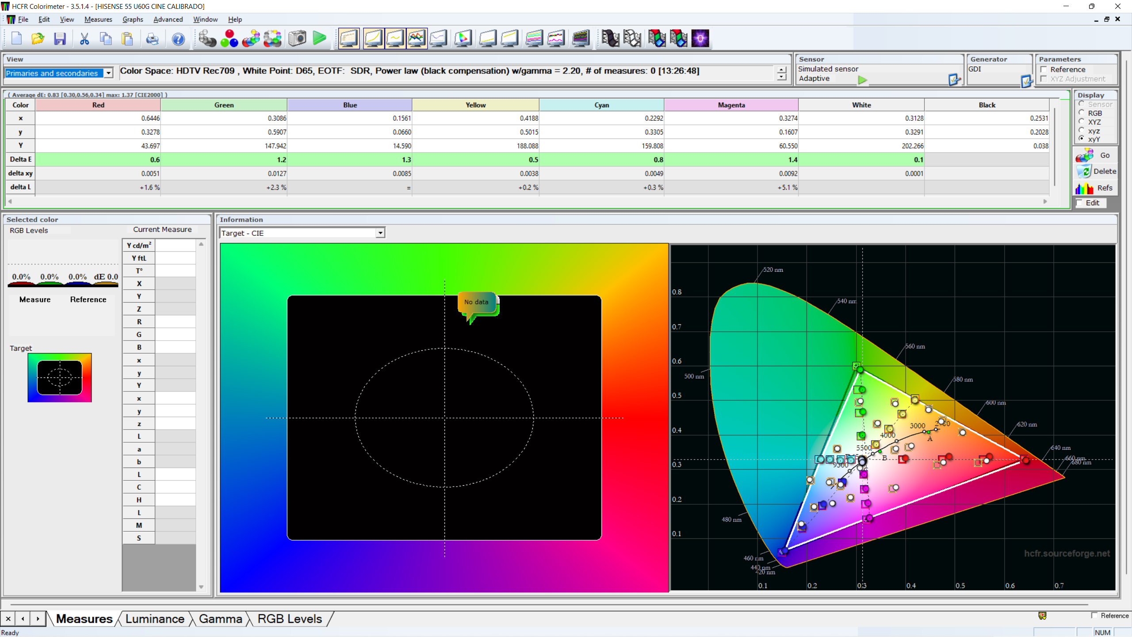Configure sensor with the checkmark icon
The width and height of the screenshot is (1132, 637).
[x=954, y=79]
